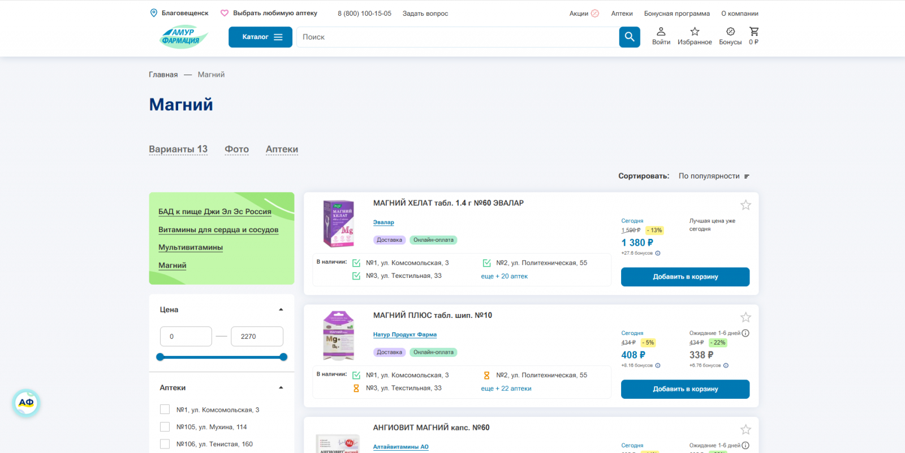Click info icon next to Ожидание for Магний Плюс

pos(745,333)
